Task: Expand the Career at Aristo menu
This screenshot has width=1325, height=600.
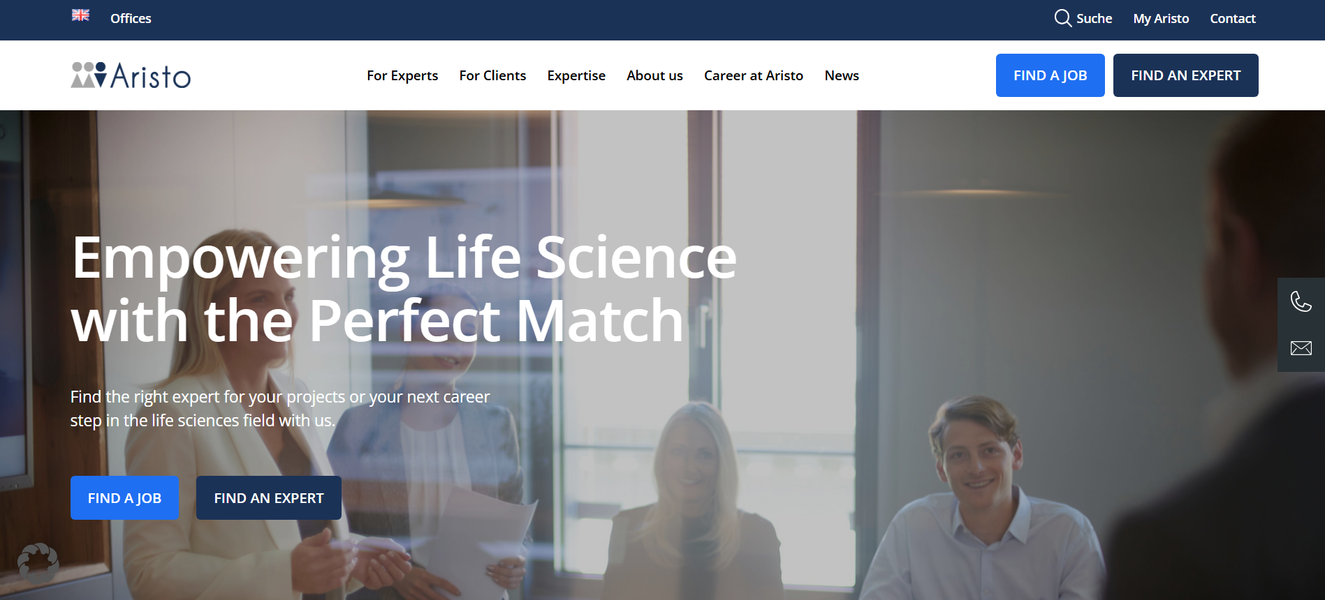Action: tap(754, 75)
